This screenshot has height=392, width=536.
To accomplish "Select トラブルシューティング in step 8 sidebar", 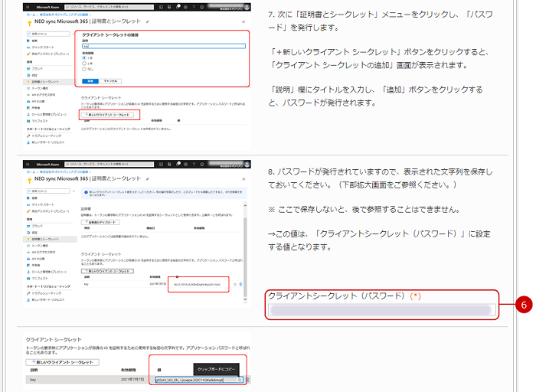I will [x=44, y=293].
